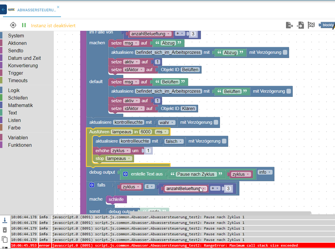This screenshot has height=249, width=335.
Task: Open the zyklus variable dropdown in erhöhe block
Action: tap(121, 151)
